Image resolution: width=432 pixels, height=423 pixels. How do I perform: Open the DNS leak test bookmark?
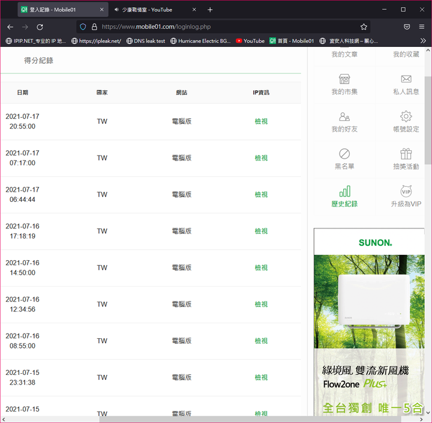click(x=146, y=41)
